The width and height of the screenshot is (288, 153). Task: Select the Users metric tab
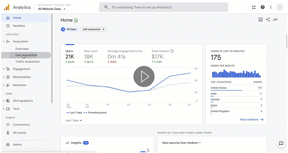[70, 57]
